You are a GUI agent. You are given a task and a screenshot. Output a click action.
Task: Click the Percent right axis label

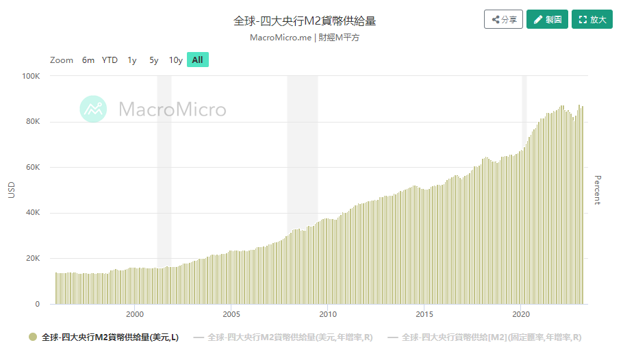[x=597, y=190]
